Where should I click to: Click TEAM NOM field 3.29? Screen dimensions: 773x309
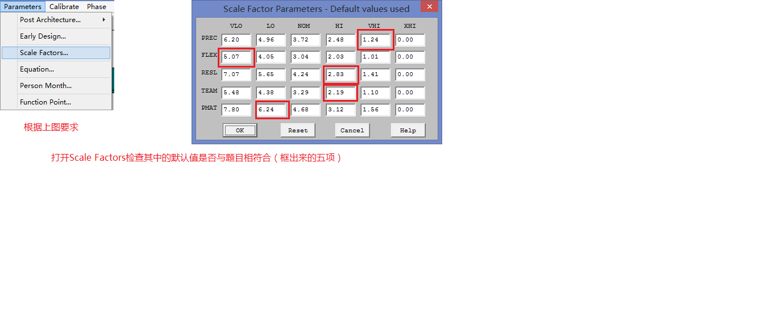[x=306, y=92]
